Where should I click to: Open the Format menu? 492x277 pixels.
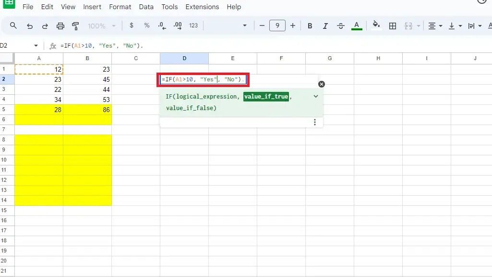[120, 7]
